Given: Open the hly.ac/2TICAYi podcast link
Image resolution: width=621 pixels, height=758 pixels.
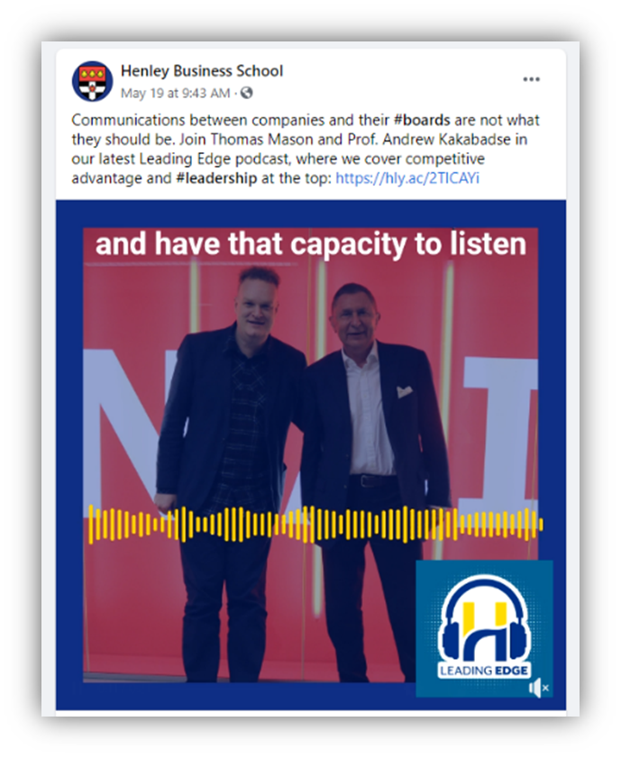Looking at the screenshot, I should coord(407,178).
